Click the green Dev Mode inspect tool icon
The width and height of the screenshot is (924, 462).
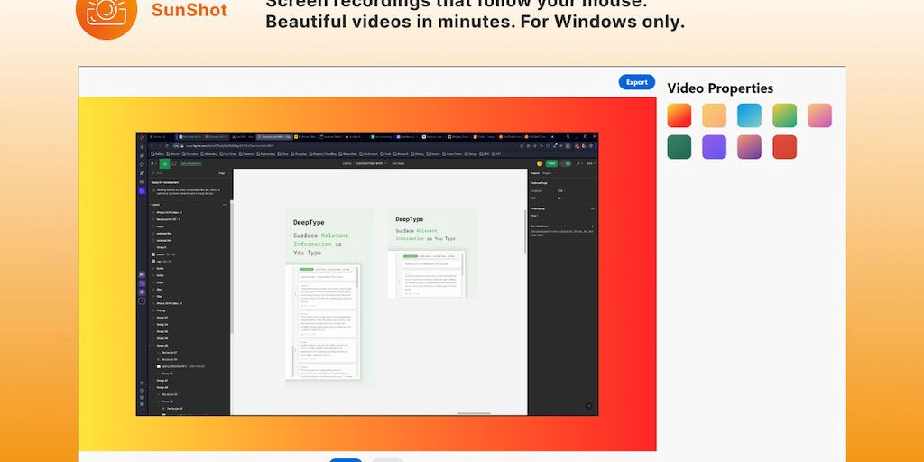[x=165, y=163]
